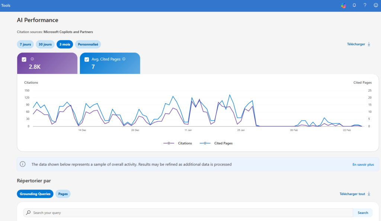Open the notifications bell
This screenshot has height=221, width=381.
tap(354, 5)
